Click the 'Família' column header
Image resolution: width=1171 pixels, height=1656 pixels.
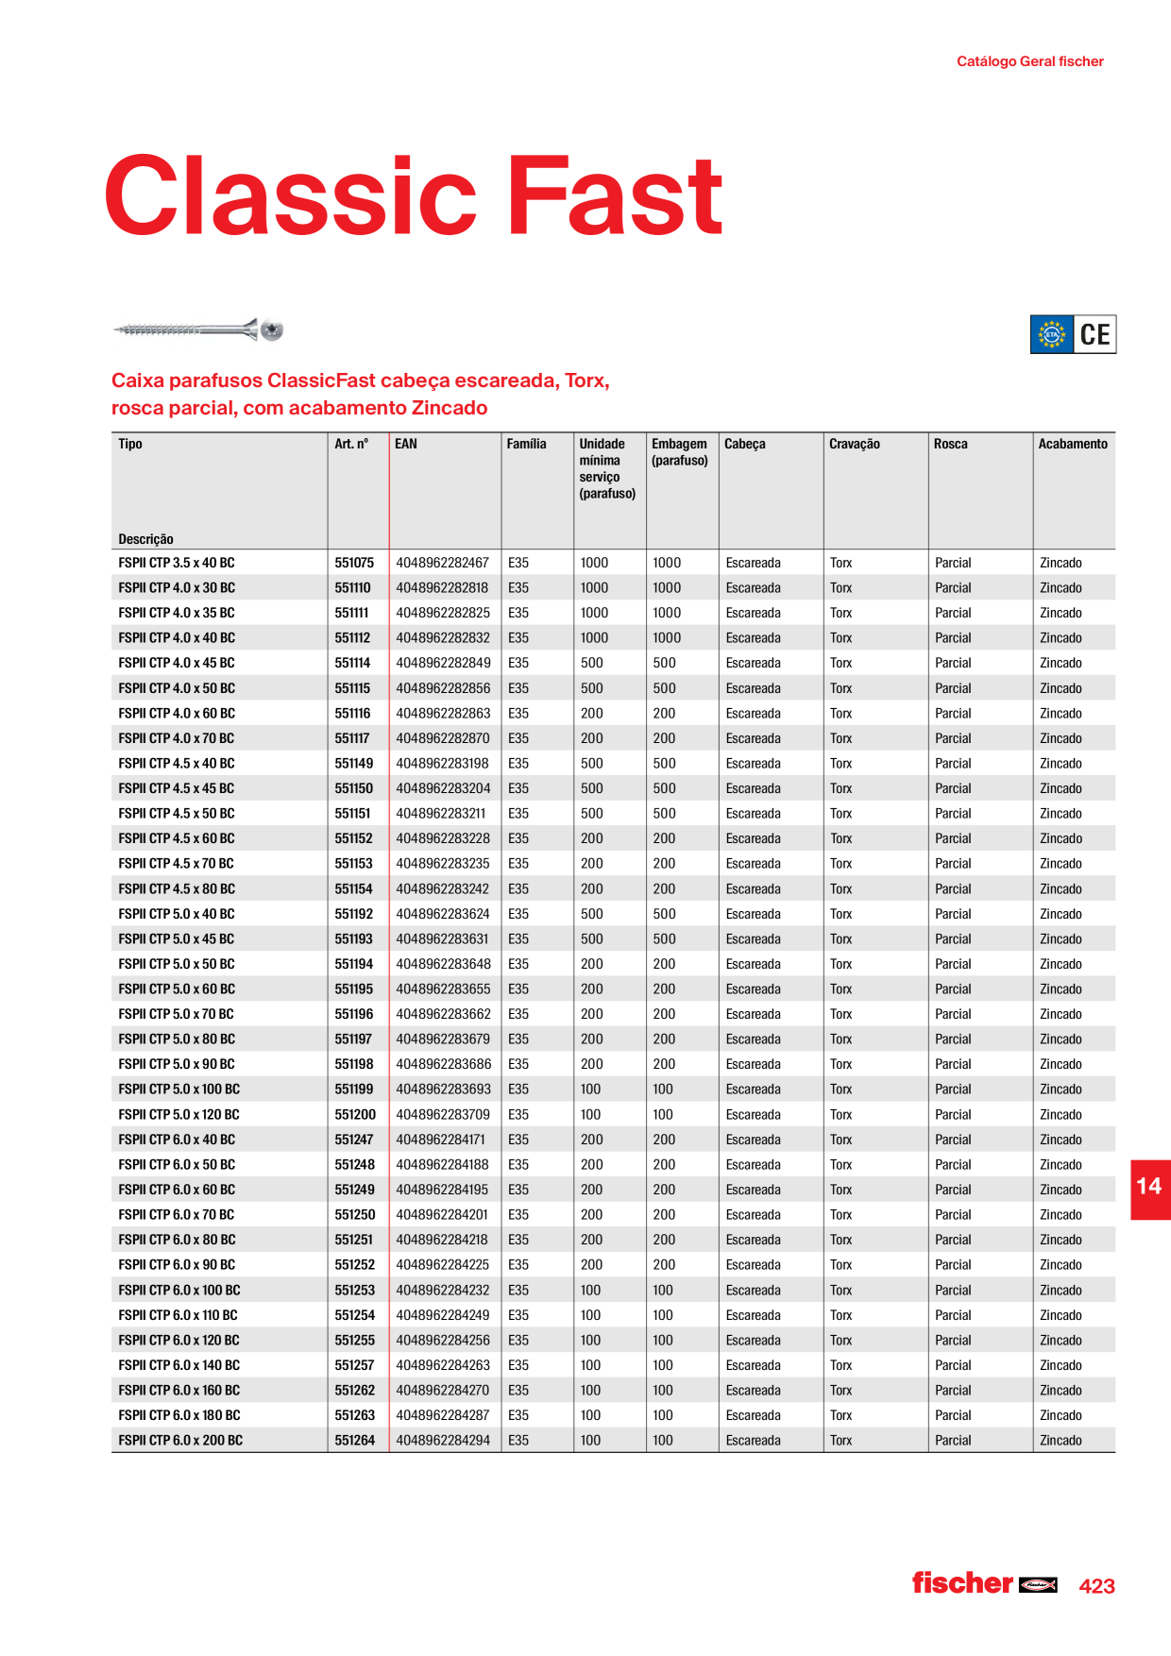[x=526, y=444]
